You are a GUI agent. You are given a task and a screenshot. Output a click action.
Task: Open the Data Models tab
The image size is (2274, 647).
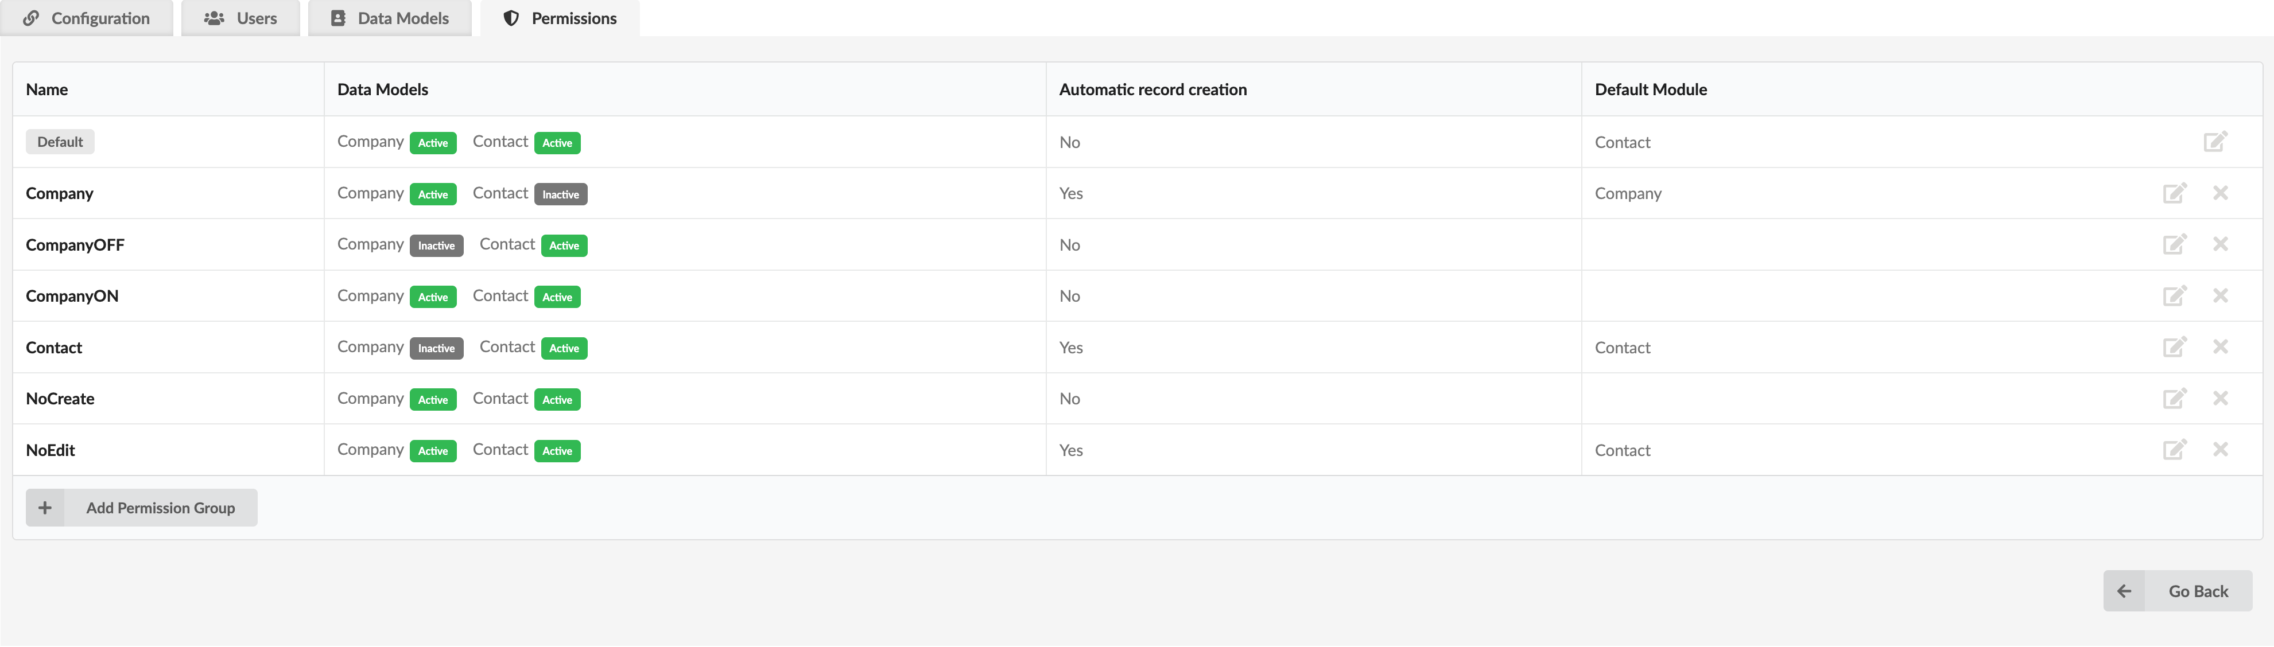click(x=389, y=18)
